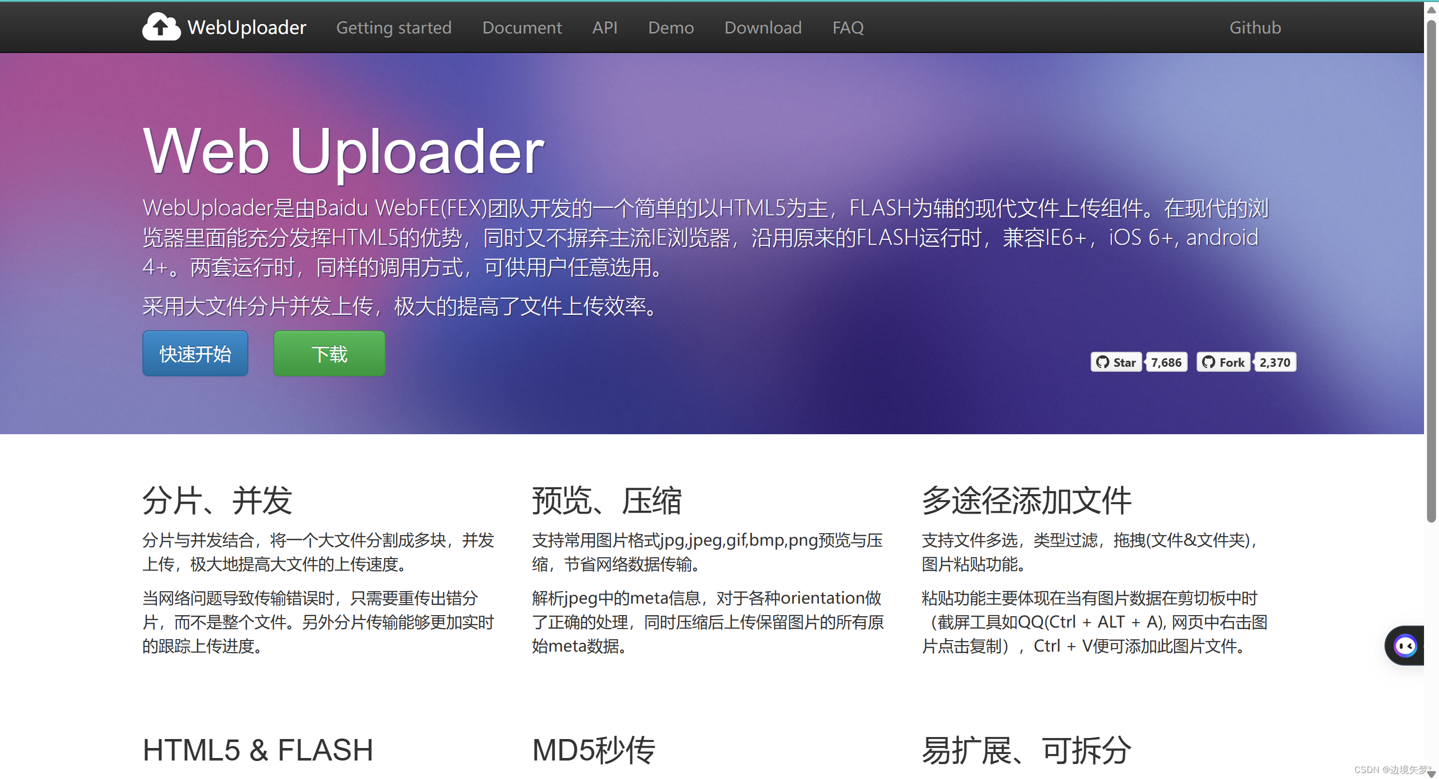The image size is (1439, 779).
Task: Go to the API nav page
Action: click(x=605, y=27)
